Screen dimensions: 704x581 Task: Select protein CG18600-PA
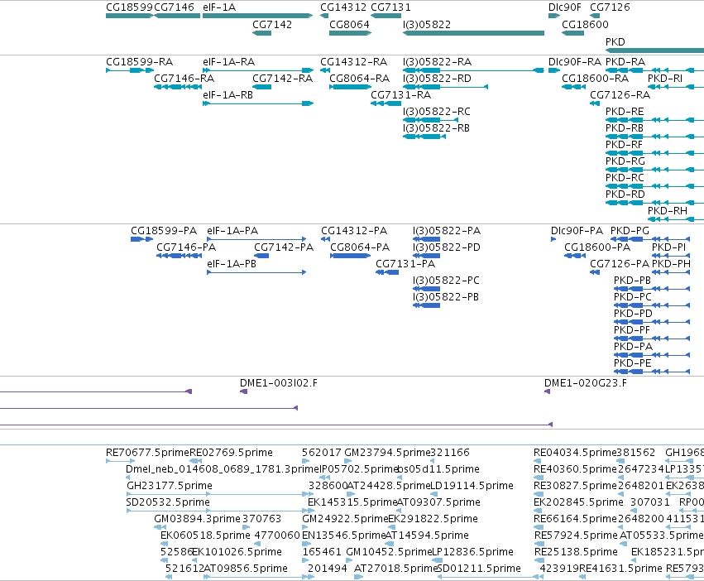(x=597, y=247)
